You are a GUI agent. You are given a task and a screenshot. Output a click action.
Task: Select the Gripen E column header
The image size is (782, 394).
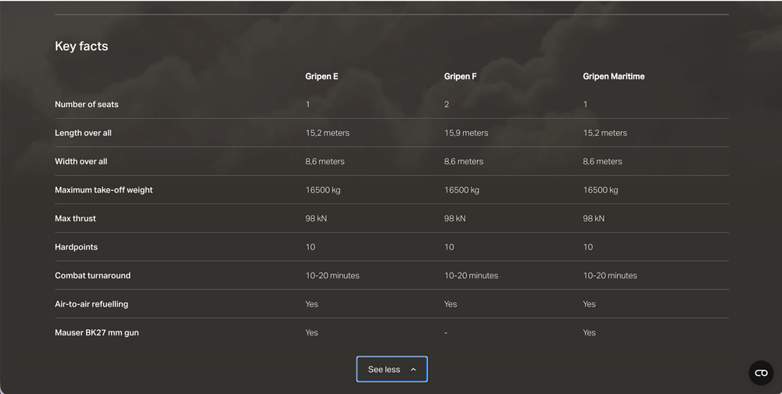[x=321, y=77]
